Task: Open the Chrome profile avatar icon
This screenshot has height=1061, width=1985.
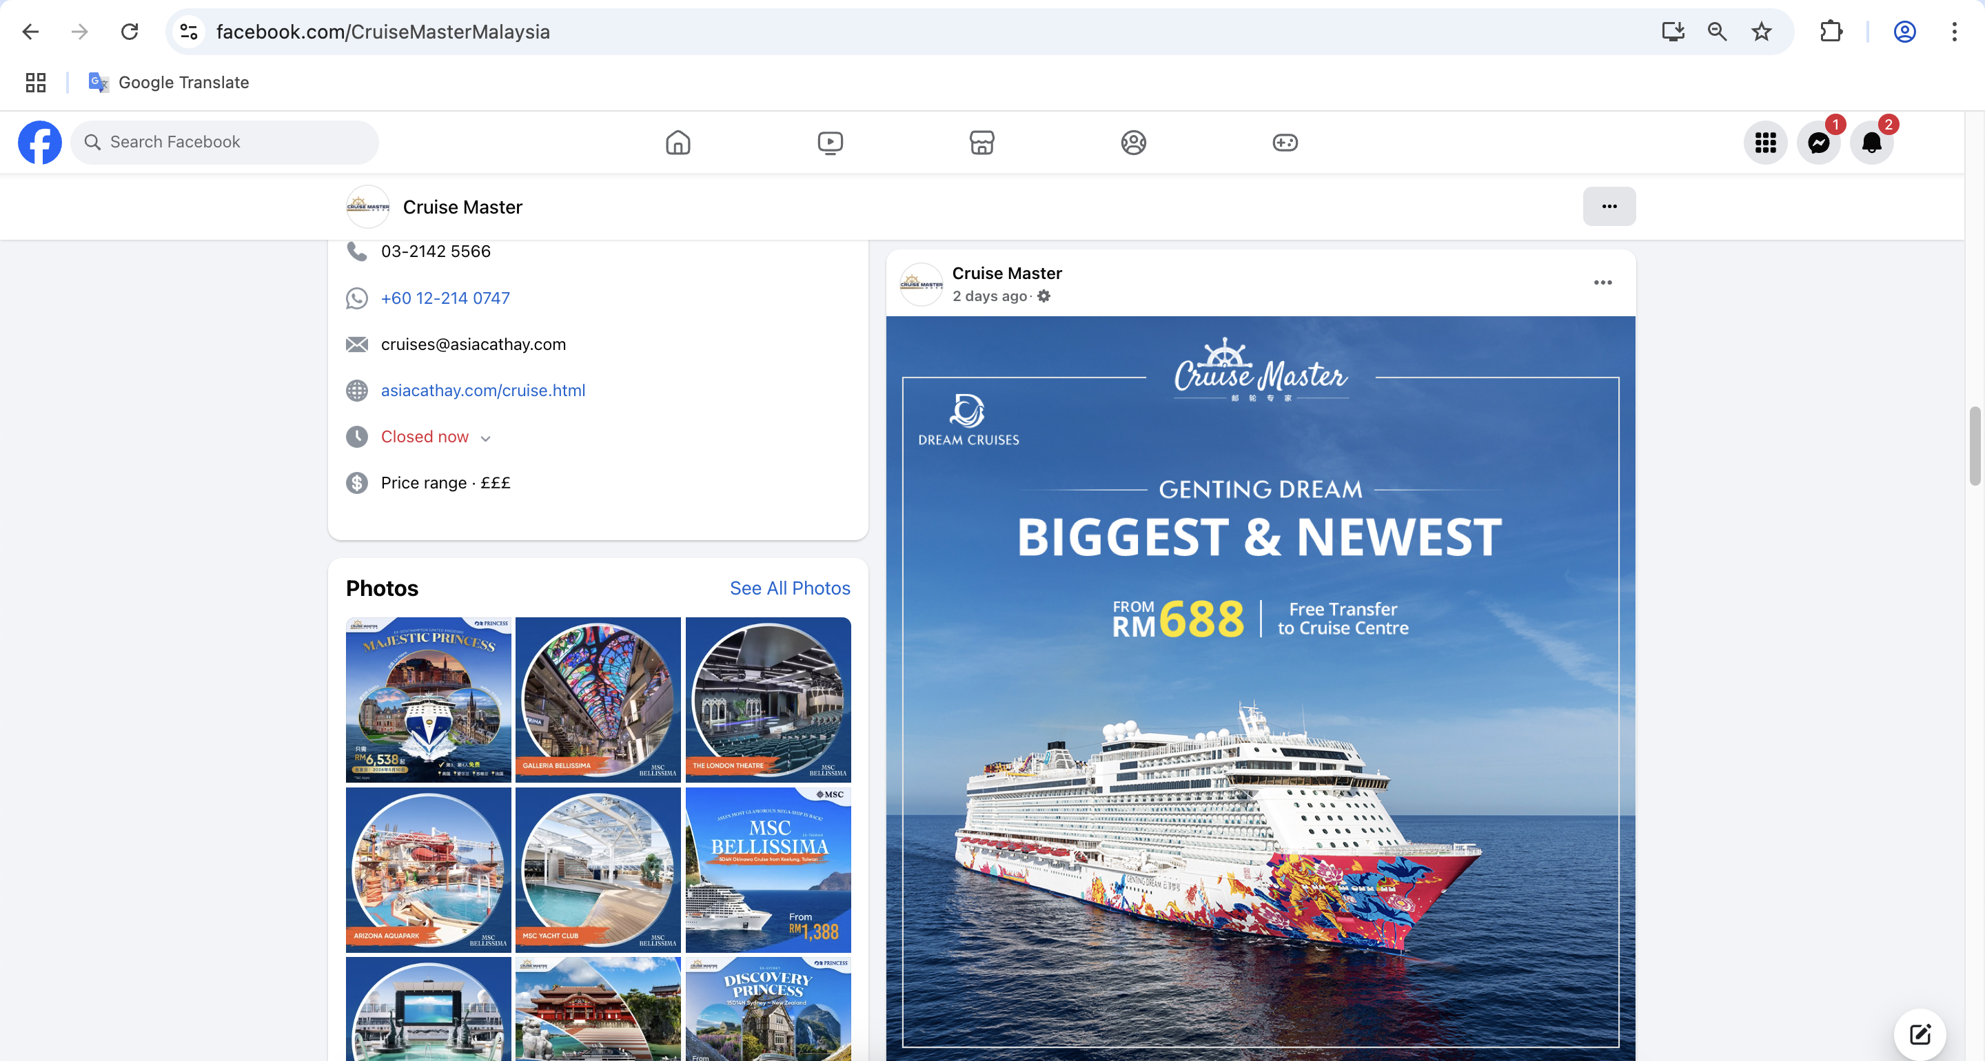Action: click(1905, 32)
